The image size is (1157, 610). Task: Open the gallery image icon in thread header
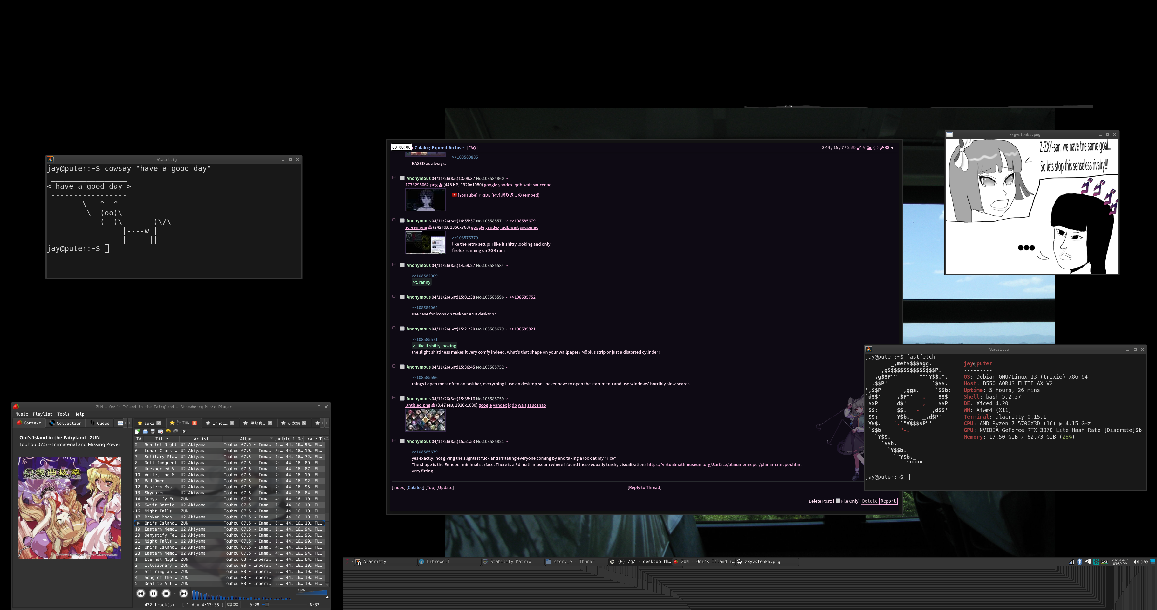click(x=870, y=148)
